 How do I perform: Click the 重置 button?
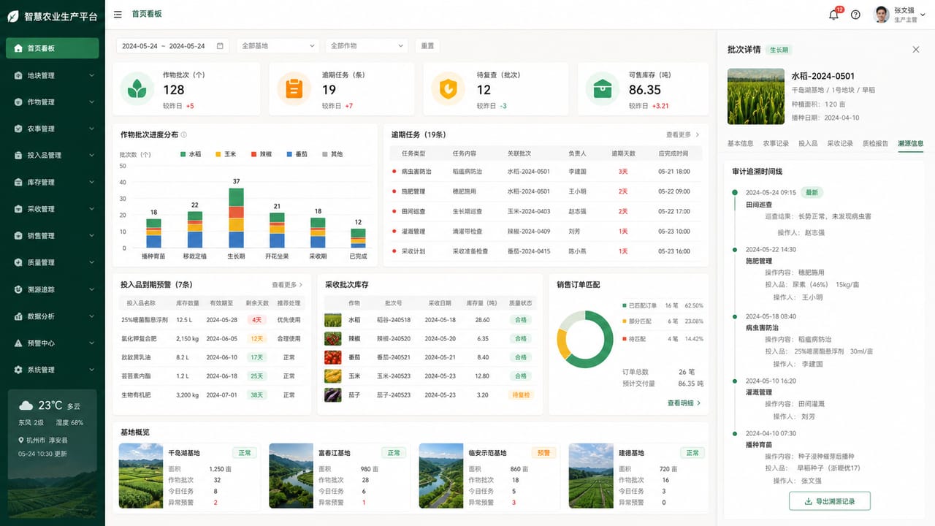[x=428, y=46]
